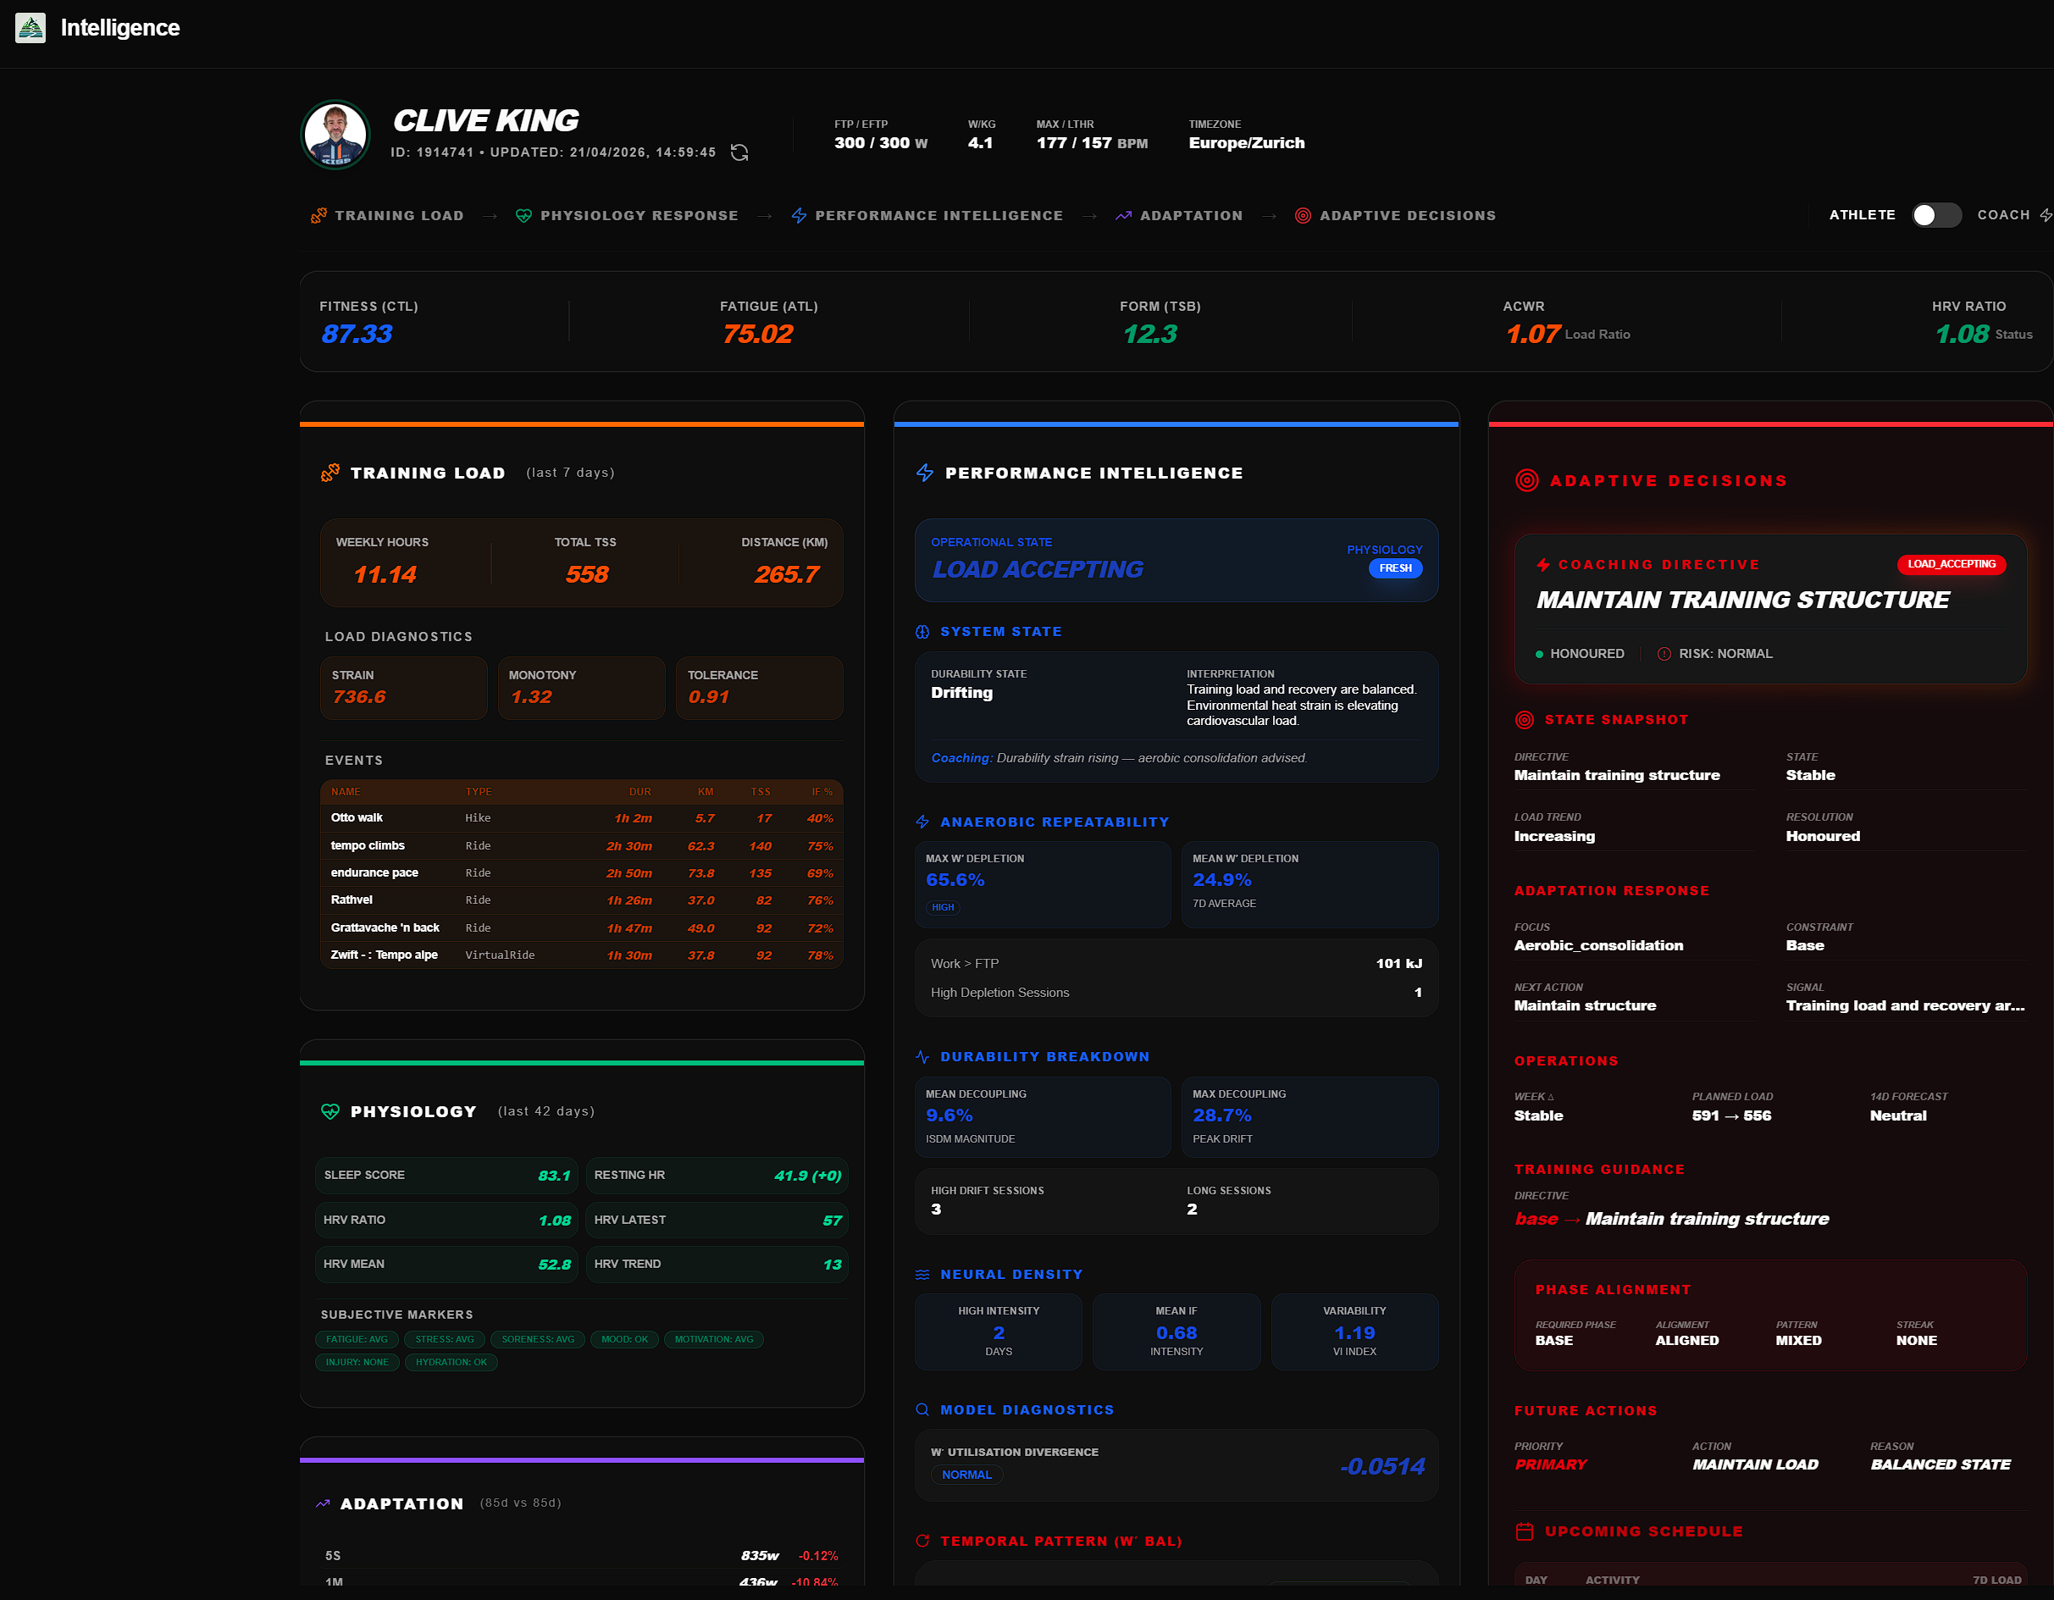Click the Coaching Directive lightning icon
Screen dimensions: 2054x1600
pyautogui.click(x=1542, y=563)
